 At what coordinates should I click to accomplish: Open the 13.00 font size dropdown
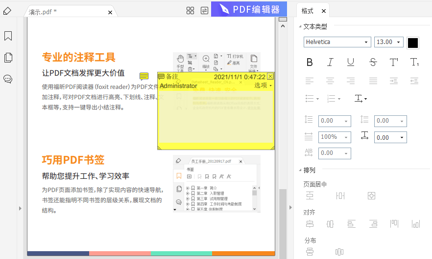[x=388, y=43]
